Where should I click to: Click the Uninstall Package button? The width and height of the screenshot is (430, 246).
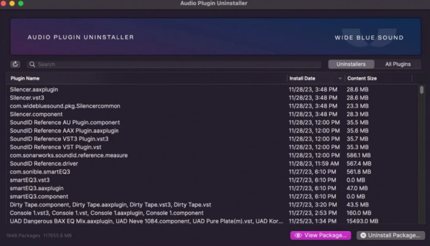(391, 235)
